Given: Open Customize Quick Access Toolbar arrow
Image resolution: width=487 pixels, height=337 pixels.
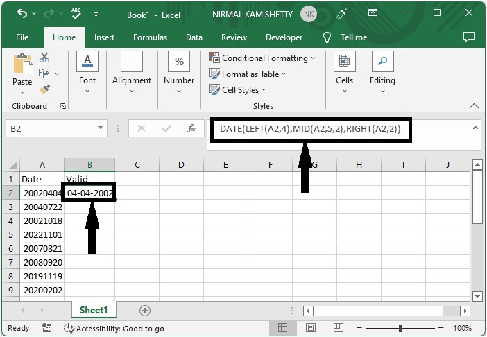Looking at the screenshot, I should click(x=96, y=15).
